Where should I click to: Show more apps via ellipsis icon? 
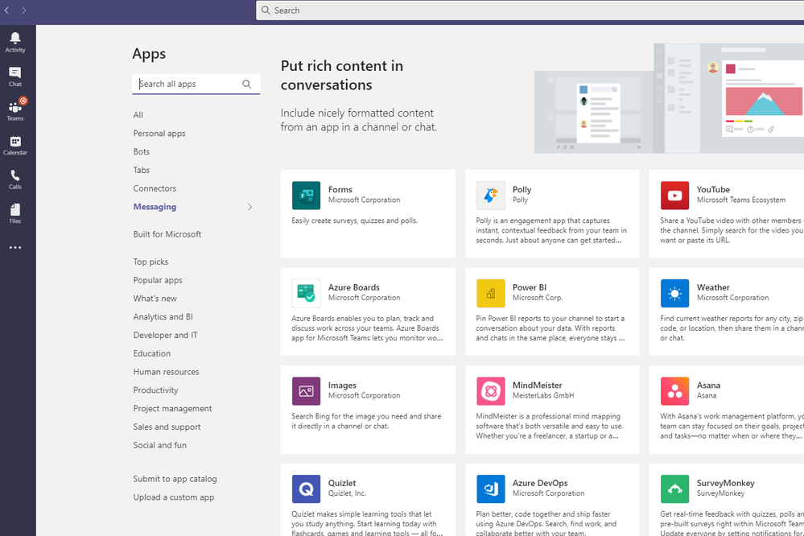[14, 248]
